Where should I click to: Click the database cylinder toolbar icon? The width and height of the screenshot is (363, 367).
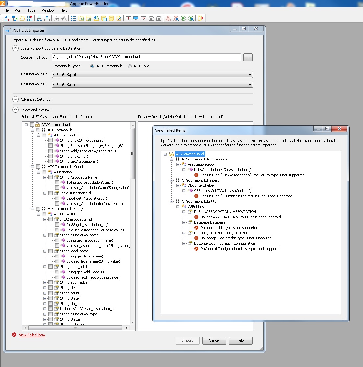111,18
